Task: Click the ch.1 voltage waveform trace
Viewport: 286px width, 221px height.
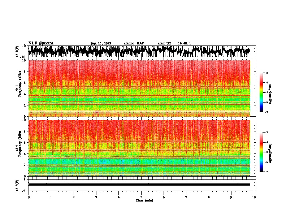Action: pos(139,51)
